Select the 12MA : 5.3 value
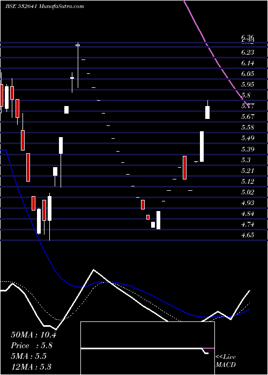The image size is (268, 375). (32, 366)
